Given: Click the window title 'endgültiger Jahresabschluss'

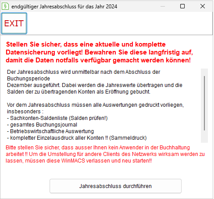Looking at the screenshot, I should click(x=64, y=7).
